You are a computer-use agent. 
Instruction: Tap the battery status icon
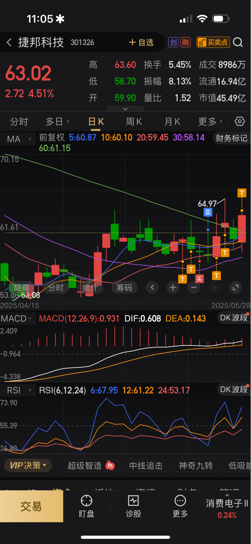[x=221, y=19]
